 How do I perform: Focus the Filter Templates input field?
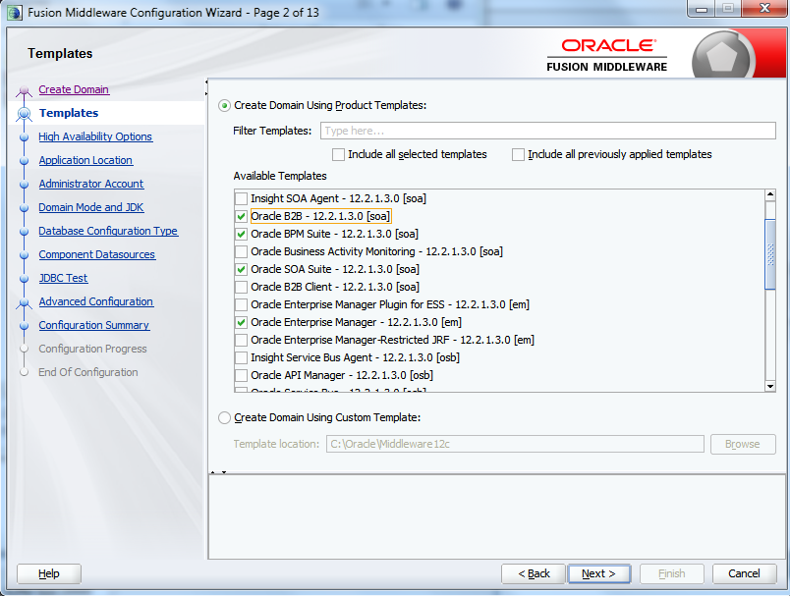point(547,131)
